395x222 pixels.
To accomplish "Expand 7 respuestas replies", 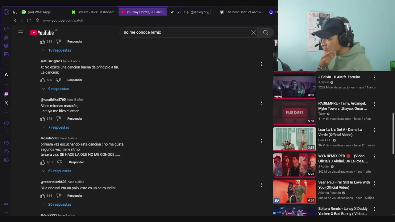I will pos(55,127).
